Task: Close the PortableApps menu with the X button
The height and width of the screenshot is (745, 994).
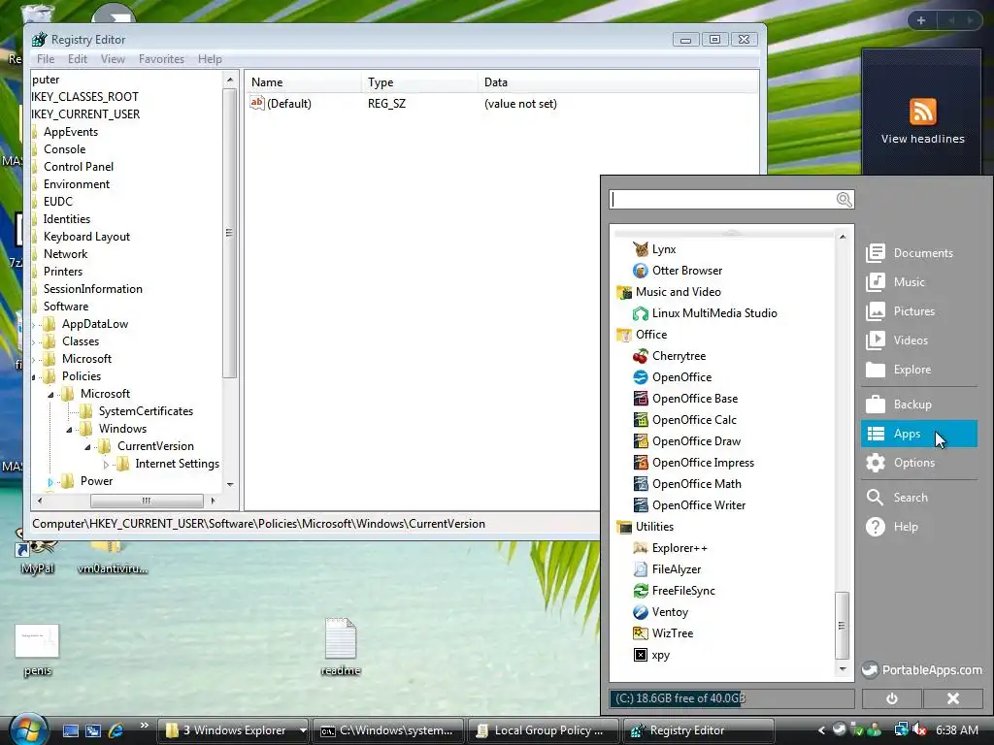Action: click(x=953, y=698)
